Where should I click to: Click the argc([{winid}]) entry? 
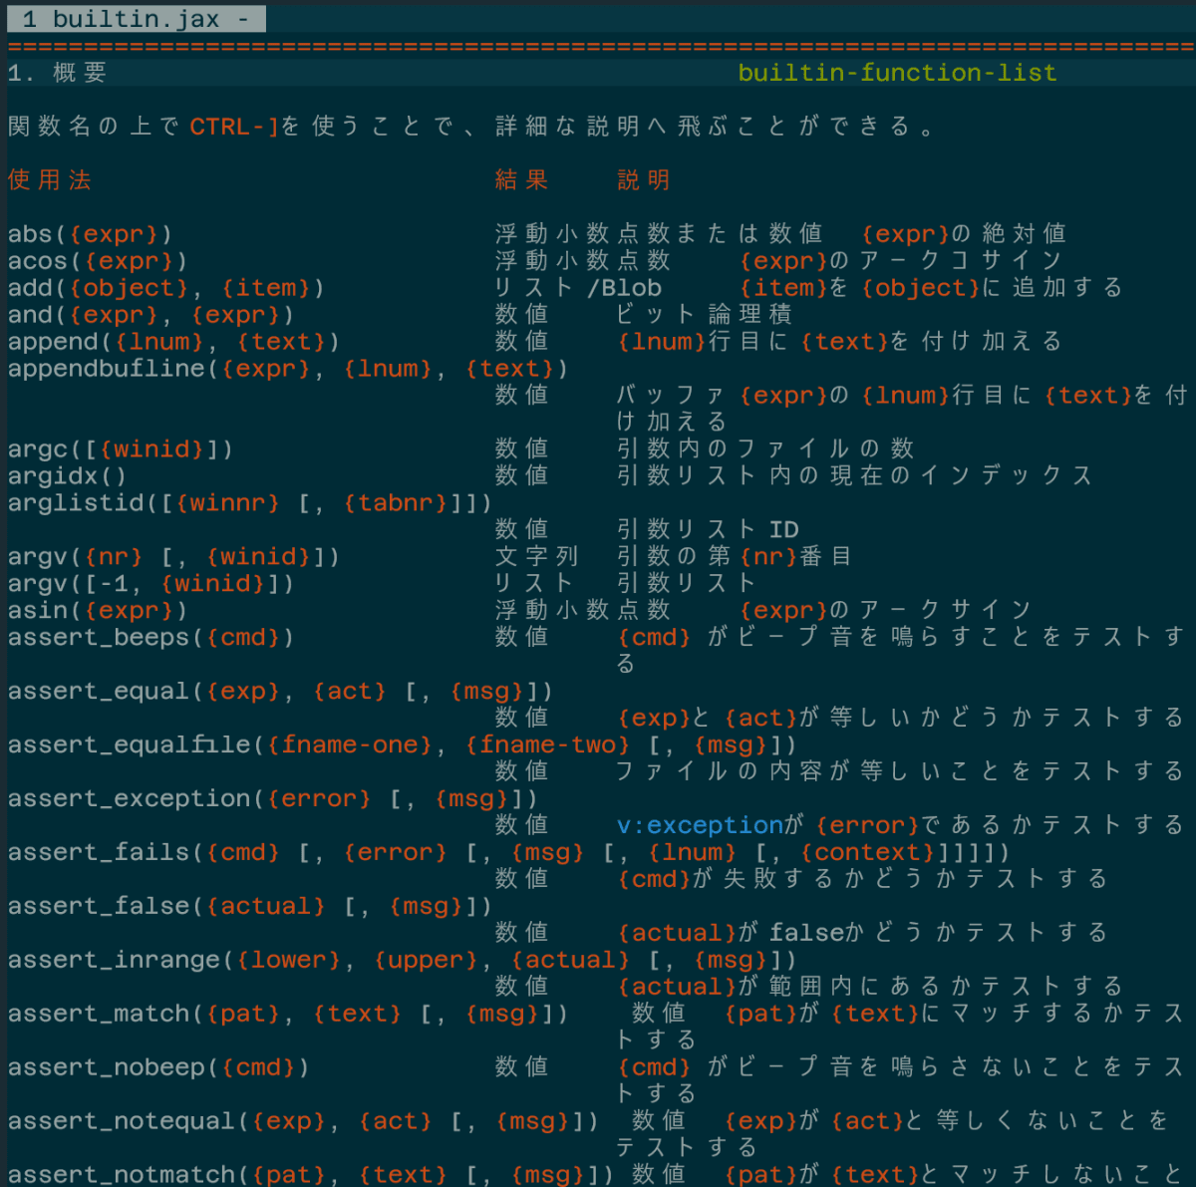pyautogui.click(x=121, y=449)
